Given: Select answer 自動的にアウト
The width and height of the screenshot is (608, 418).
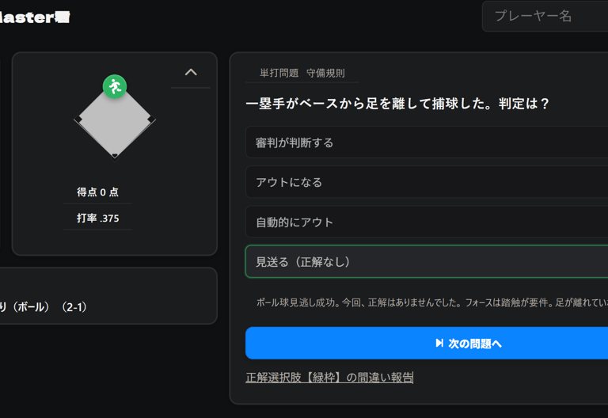Looking at the screenshot, I should tap(427, 222).
